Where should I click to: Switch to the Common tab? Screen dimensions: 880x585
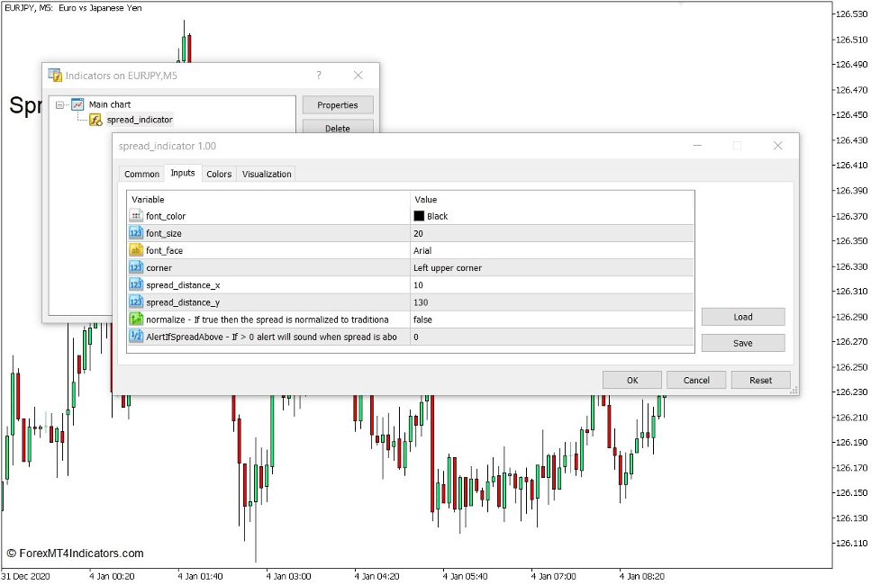[x=141, y=173]
